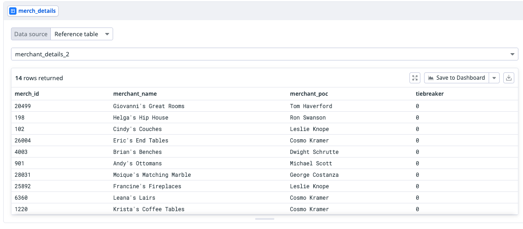
Task: Click the merchant_poc column header
Action: pos(309,94)
